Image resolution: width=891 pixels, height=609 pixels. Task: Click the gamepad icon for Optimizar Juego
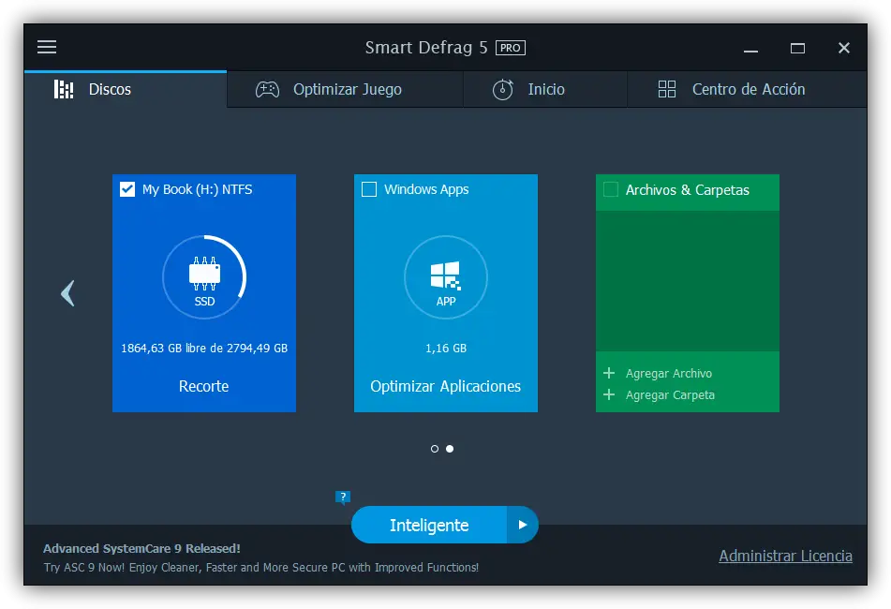coord(268,90)
